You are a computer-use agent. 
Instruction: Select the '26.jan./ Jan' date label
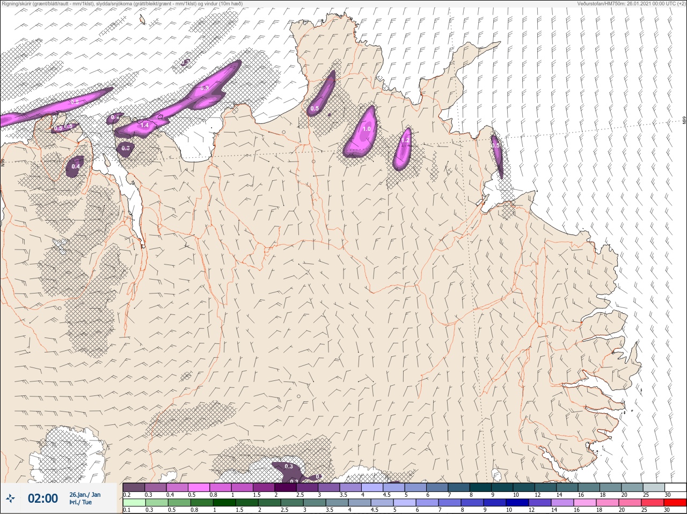click(x=85, y=494)
